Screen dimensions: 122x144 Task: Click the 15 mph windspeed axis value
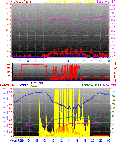(x=7, y=40)
